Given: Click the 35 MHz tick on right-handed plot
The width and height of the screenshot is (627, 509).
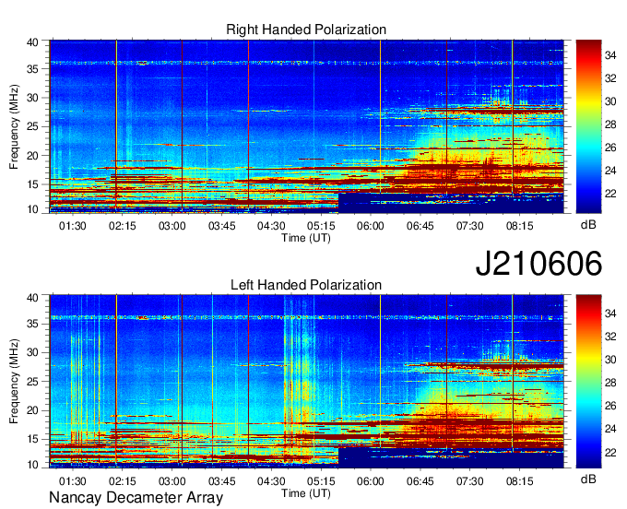Looking at the screenshot, I should (32, 69).
